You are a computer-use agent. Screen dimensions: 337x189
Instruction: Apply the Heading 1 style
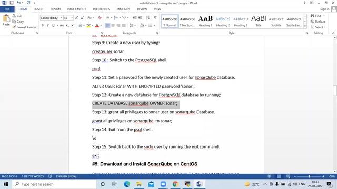click(x=205, y=21)
